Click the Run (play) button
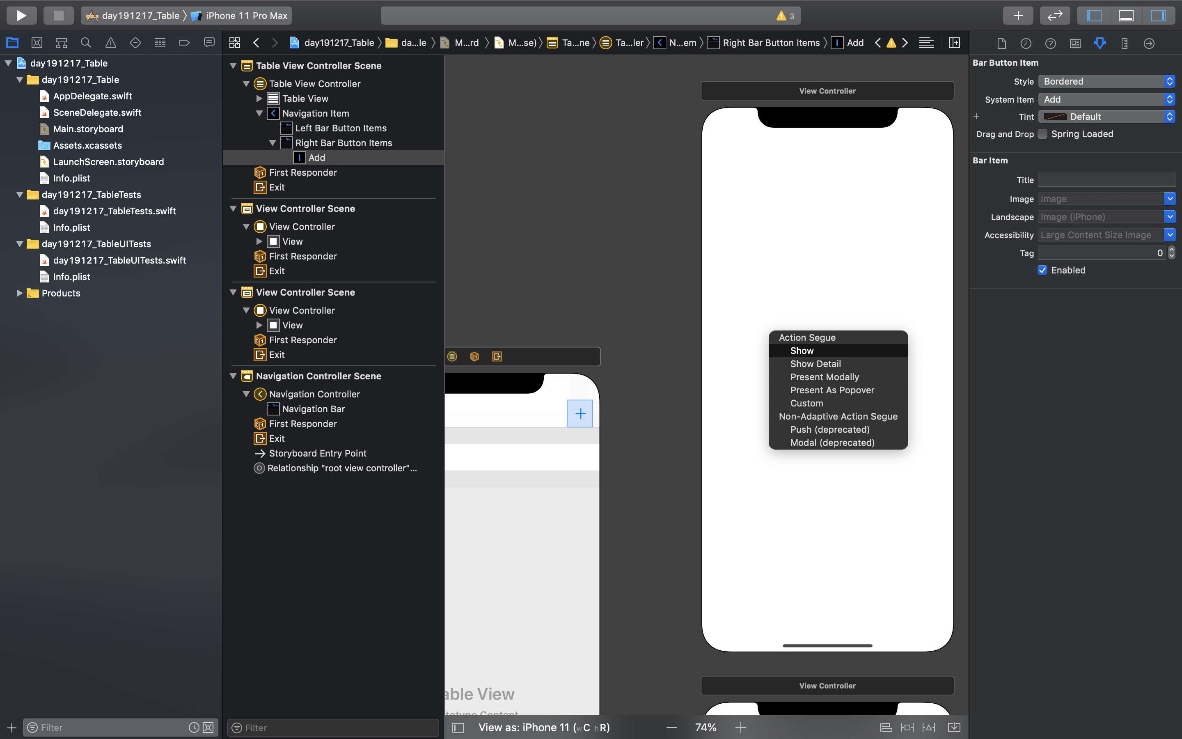1182x739 pixels. (x=21, y=15)
